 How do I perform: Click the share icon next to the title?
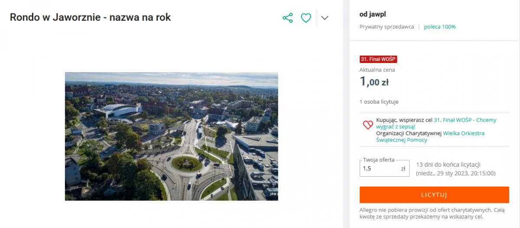[288, 18]
